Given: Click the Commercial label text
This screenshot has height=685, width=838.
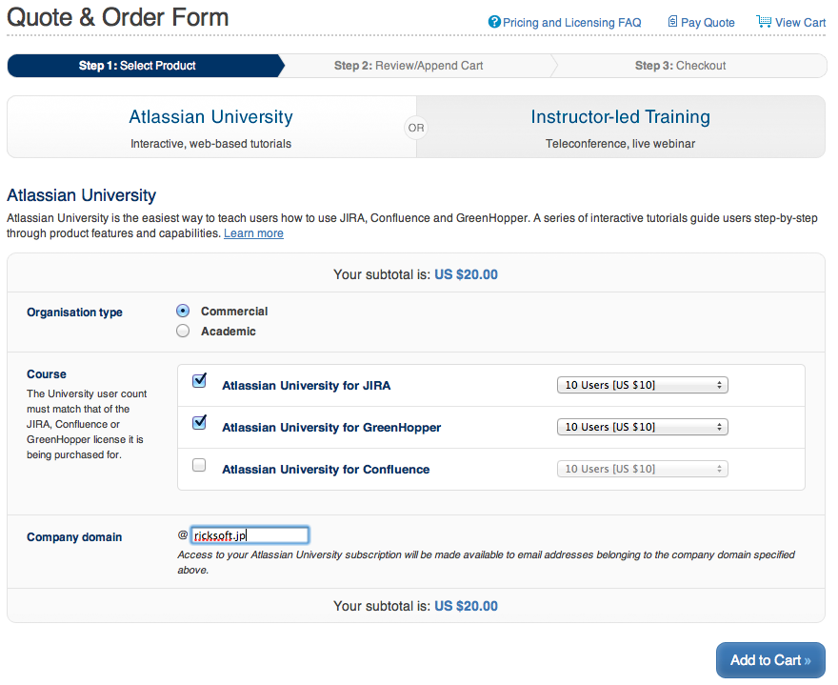Looking at the screenshot, I should [x=234, y=312].
